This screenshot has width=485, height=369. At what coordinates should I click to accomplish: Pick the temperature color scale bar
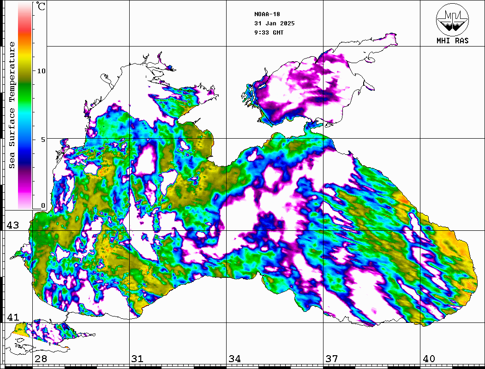pyautogui.click(x=25, y=105)
